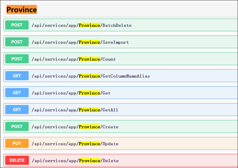
Task: Expand the /api/services/app/Province/Update endpoint path
Action: click(x=75, y=144)
